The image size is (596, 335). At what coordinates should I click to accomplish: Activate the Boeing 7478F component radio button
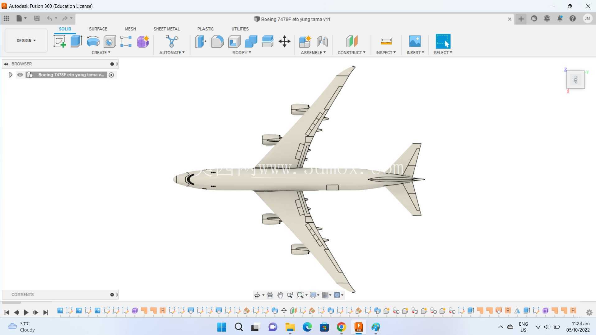[x=111, y=75]
